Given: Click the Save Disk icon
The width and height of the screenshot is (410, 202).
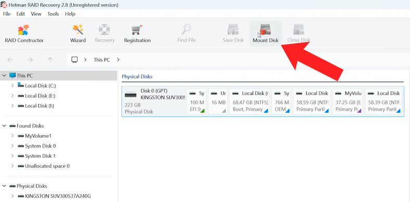Looking at the screenshot, I should coord(233,30).
